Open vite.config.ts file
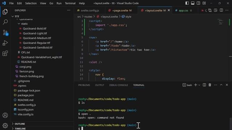232x130 pixels. (25, 114)
